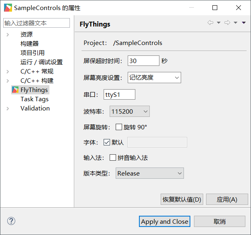Open the 屏幕亮度设置 combo box
This screenshot has width=251, height=235.
coord(154,78)
